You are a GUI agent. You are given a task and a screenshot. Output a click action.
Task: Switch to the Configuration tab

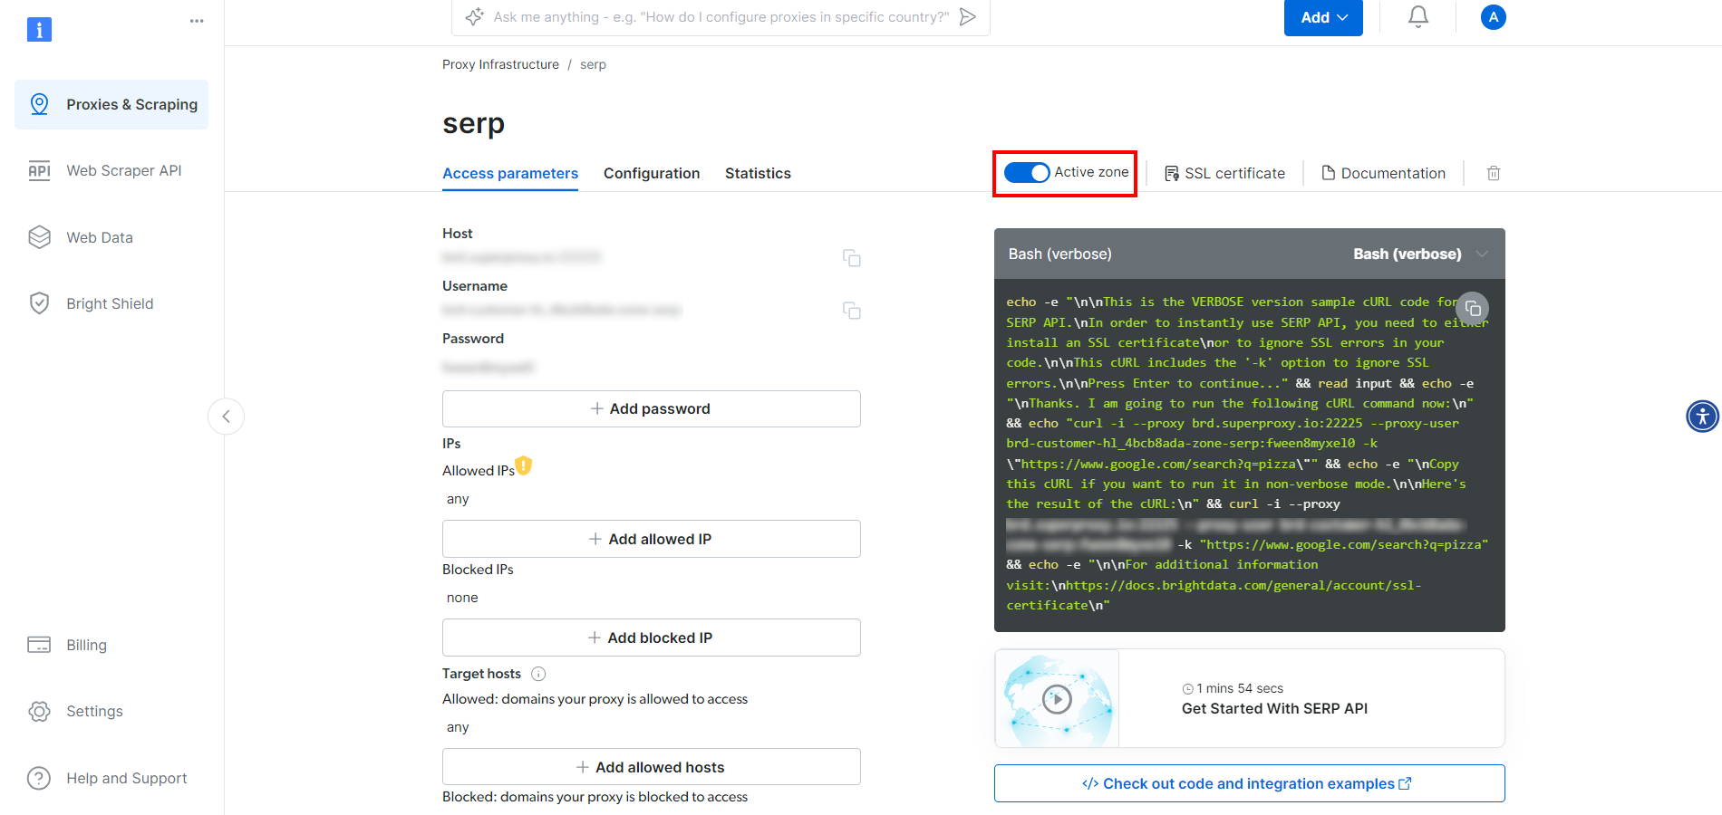pos(651,173)
